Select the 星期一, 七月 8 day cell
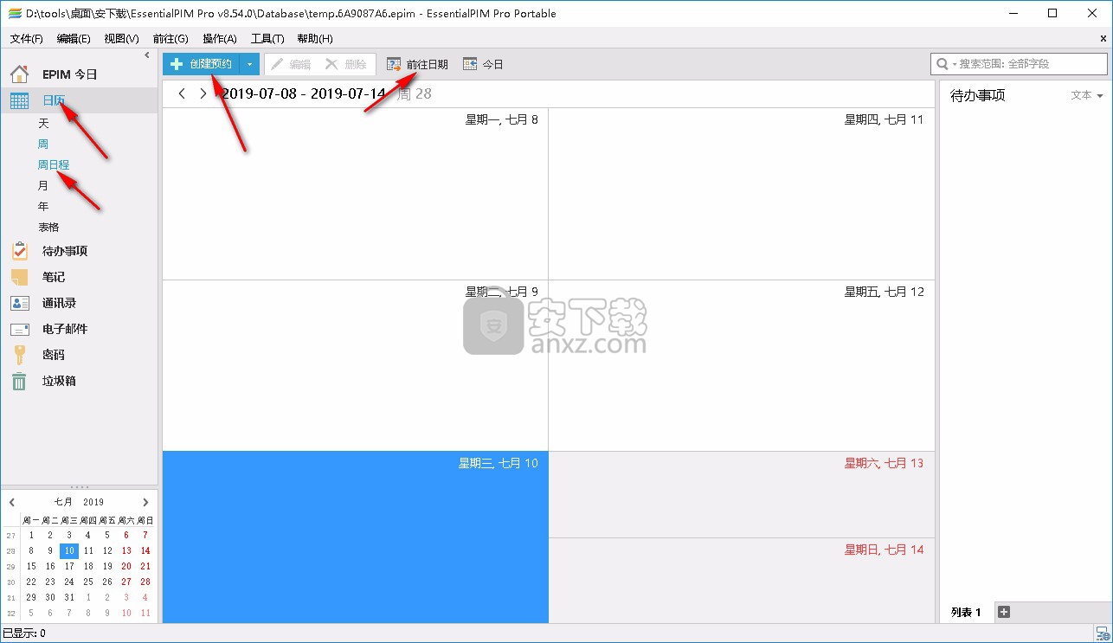 (x=355, y=194)
